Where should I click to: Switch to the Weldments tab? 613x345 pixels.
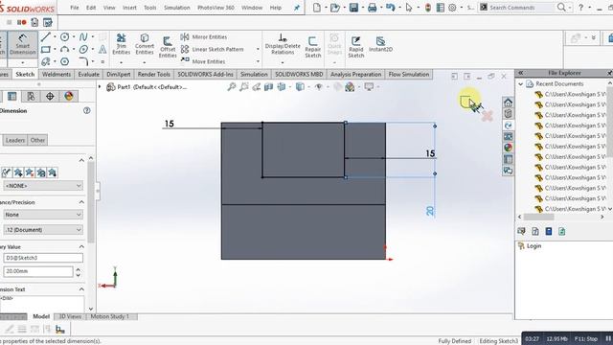[x=57, y=75]
